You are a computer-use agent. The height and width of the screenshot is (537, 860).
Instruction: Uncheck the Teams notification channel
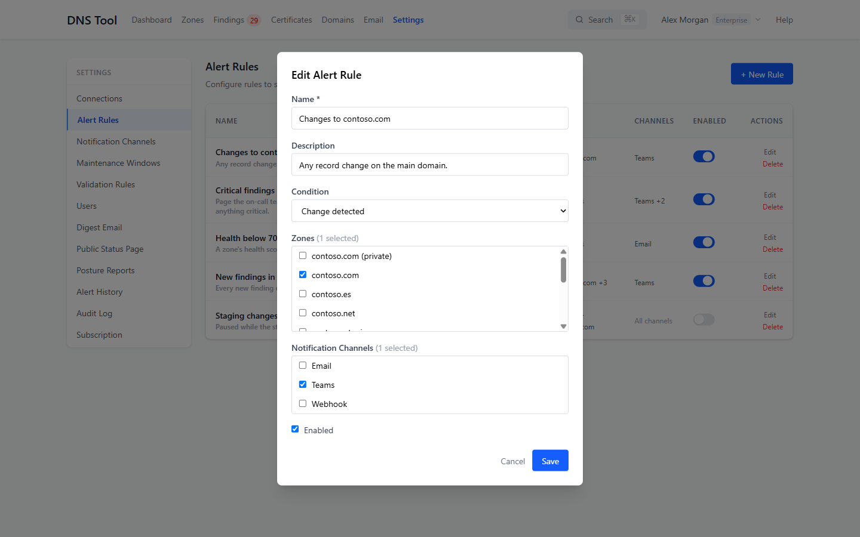(303, 384)
